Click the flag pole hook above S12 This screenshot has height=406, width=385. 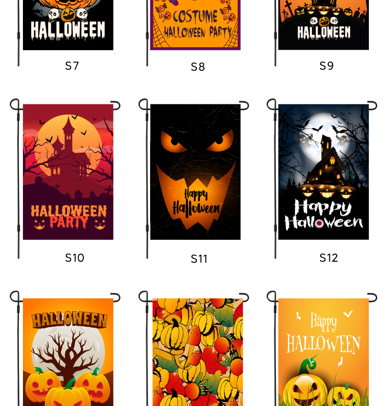(372, 106)
